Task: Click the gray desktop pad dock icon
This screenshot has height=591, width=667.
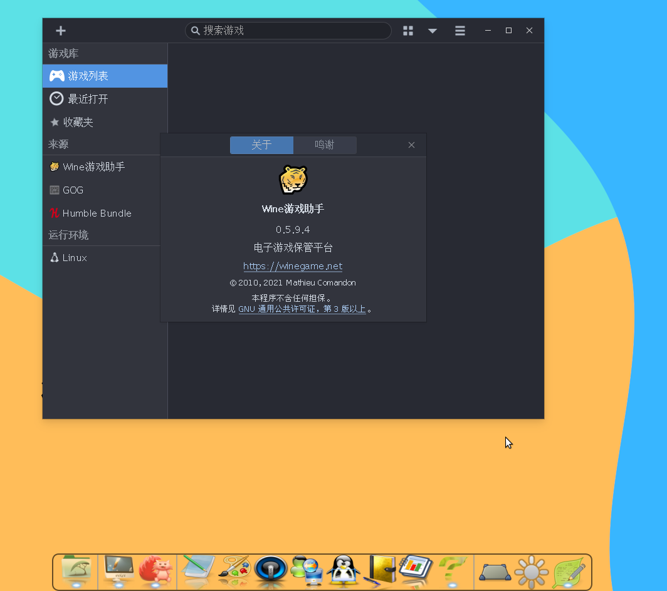Action: [495, 572]
